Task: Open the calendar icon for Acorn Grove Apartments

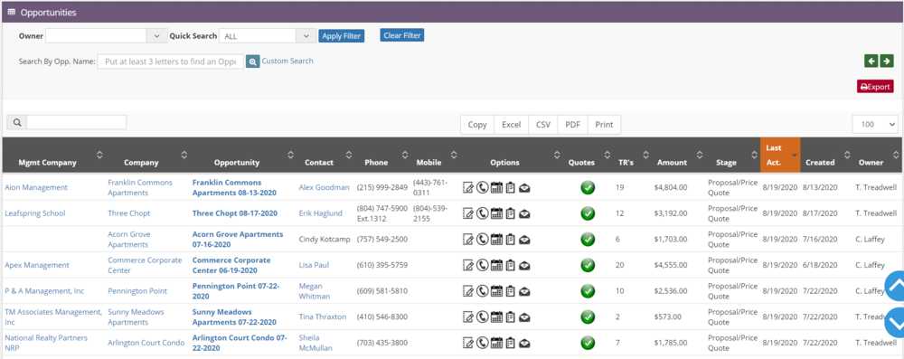Action: tap(496, 239)
